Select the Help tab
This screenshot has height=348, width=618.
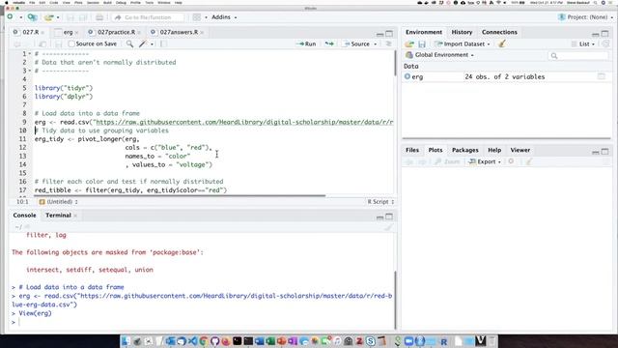[494, 150]
